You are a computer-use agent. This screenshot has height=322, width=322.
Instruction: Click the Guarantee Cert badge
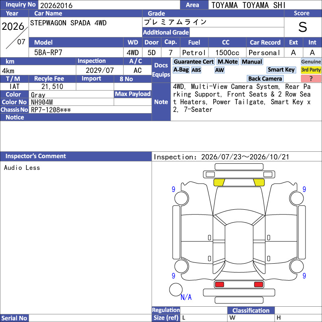pos(194,62)
